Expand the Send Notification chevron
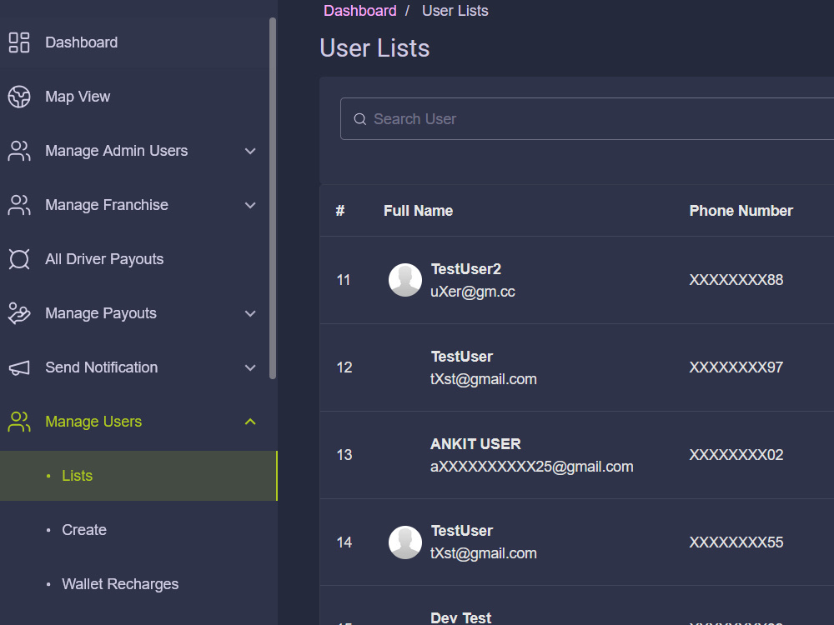 [x=250, y=367]
